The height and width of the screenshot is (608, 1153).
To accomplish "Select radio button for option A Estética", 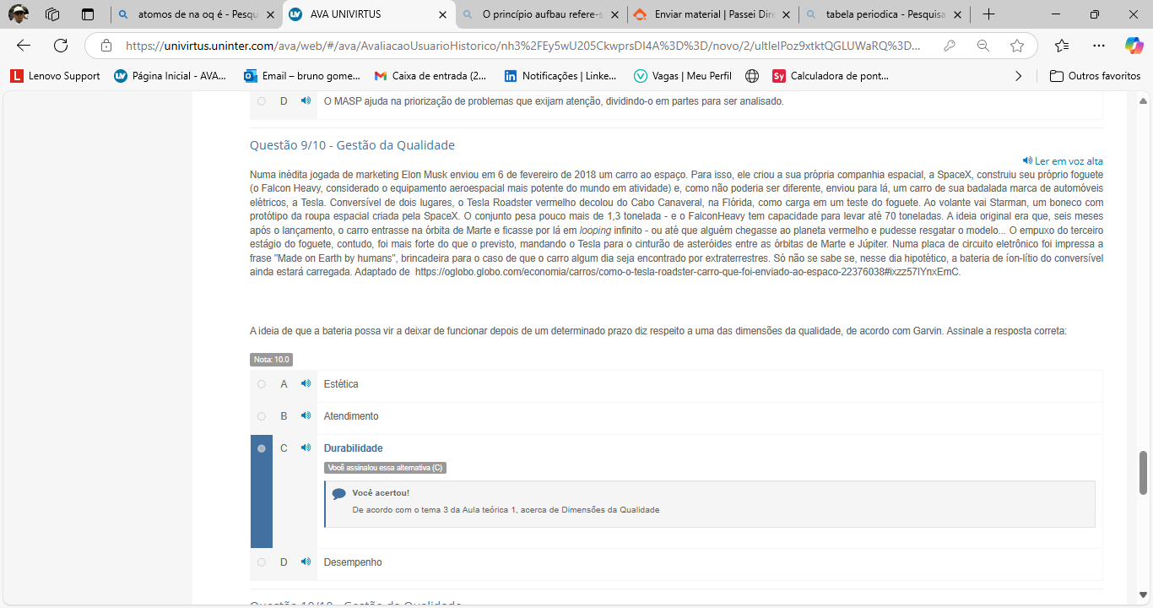I will click(x=262, y=384).
